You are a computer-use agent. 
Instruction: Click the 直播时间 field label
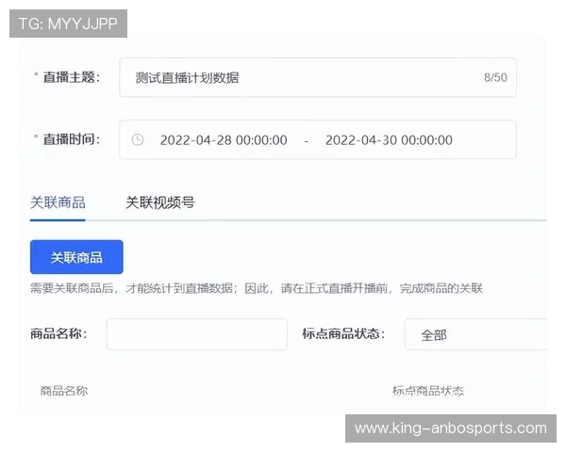click(x=71, y=139)
